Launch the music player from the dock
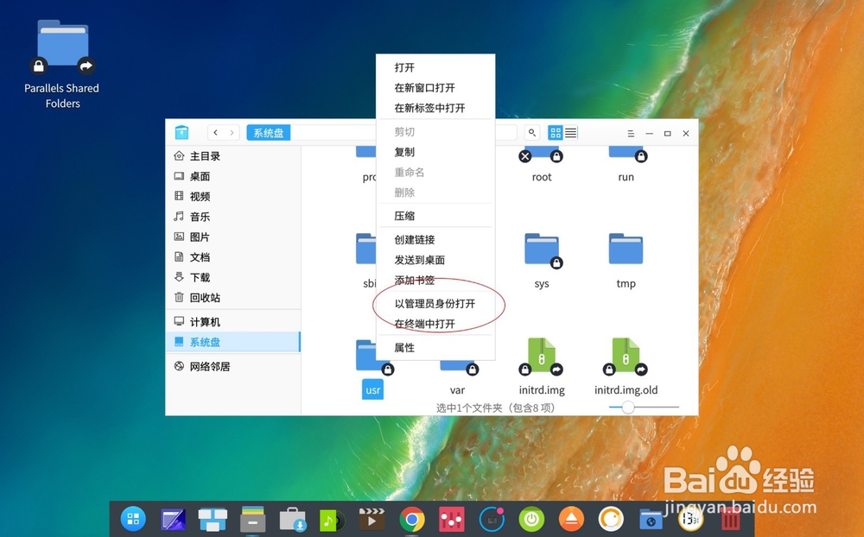The image size is (864, 537). [333, 519]
